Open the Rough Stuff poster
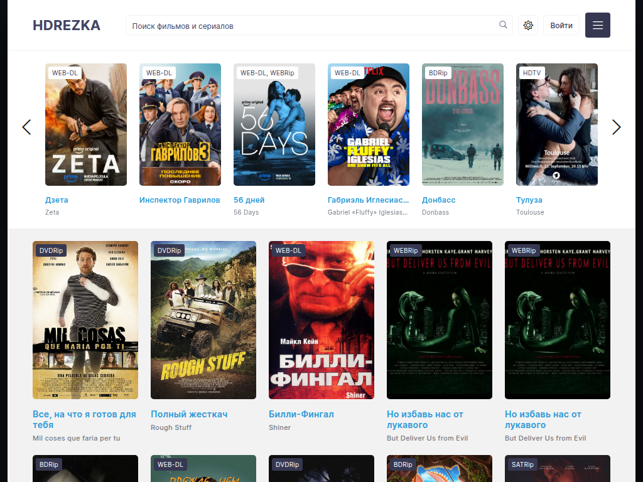The image size is (643, 482). 203,320
